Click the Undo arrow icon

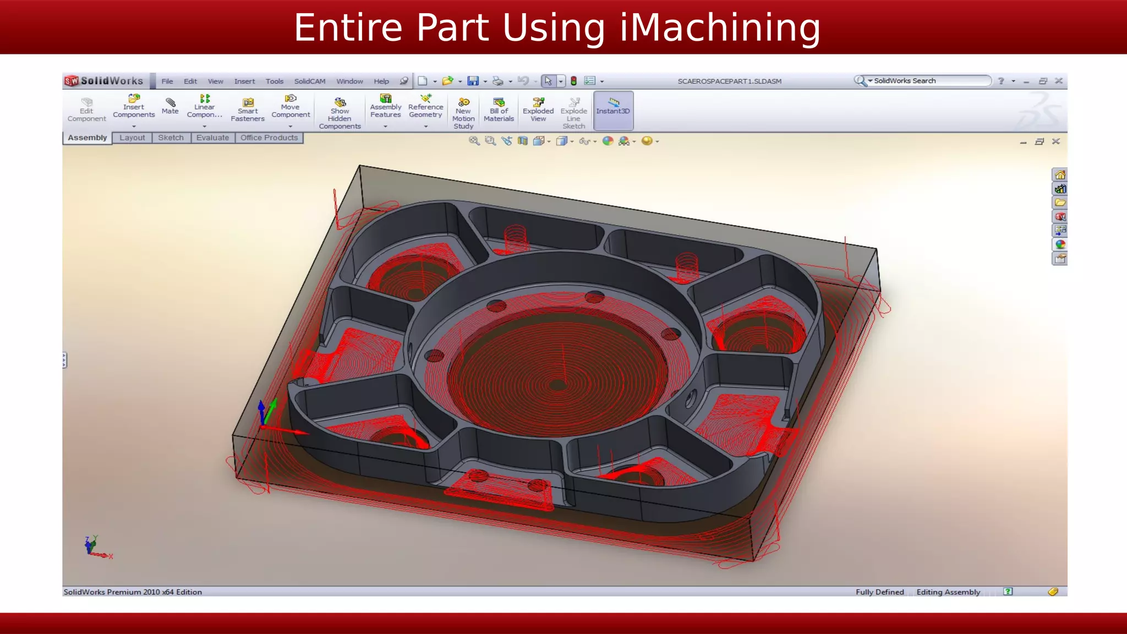tap(523, 81)
